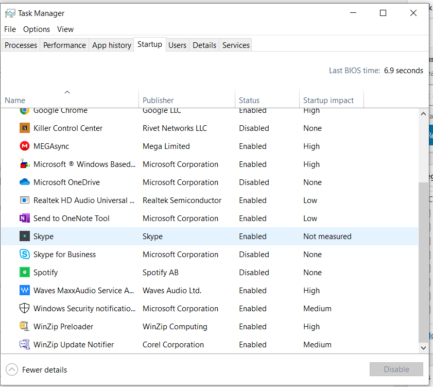Select the Send to OneNote Tool entry

pos(71,218)
